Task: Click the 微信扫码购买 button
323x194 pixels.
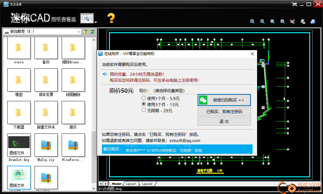Action: click(x=224, y=100)
